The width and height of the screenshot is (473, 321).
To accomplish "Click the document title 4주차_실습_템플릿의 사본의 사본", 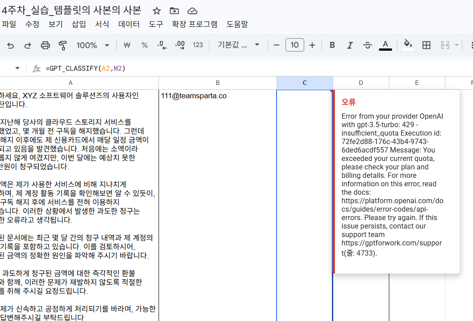I will [x=72, y=11].
